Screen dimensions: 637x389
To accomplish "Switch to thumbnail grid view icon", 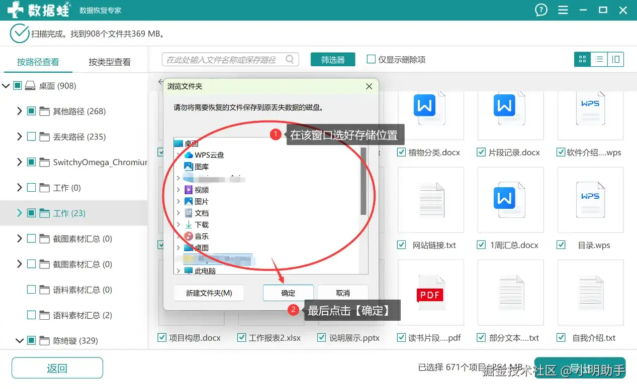I will tap(583, 59).
